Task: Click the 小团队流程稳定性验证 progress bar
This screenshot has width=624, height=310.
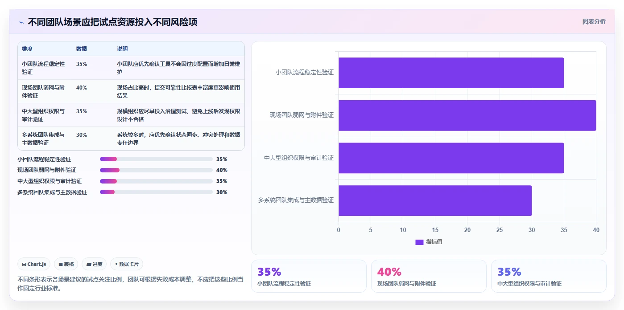Action: pos(156,159)
